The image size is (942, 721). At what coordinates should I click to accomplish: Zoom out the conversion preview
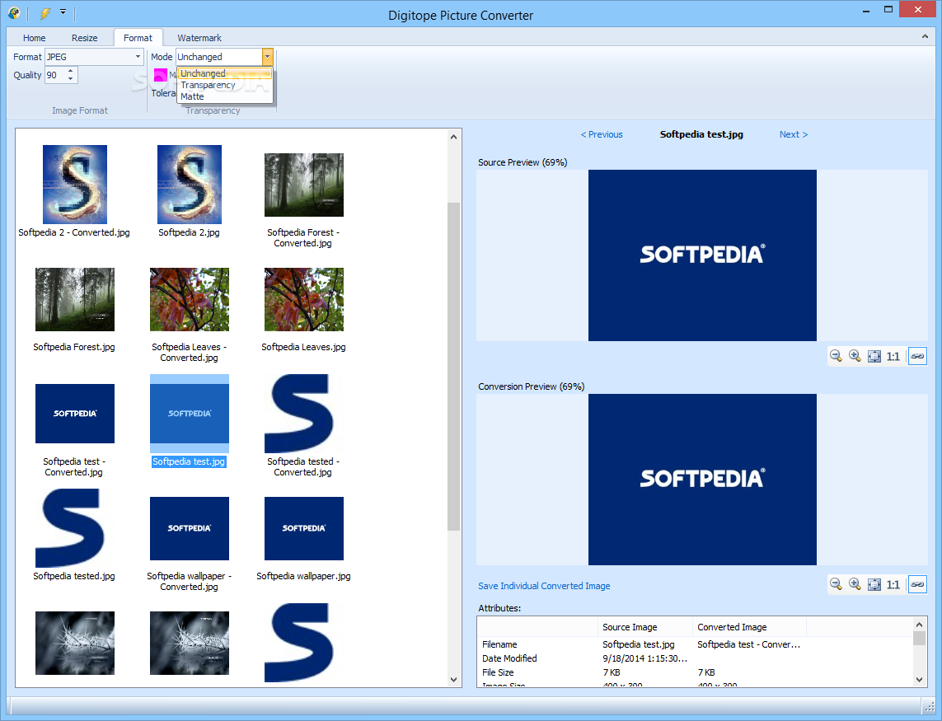836,584
